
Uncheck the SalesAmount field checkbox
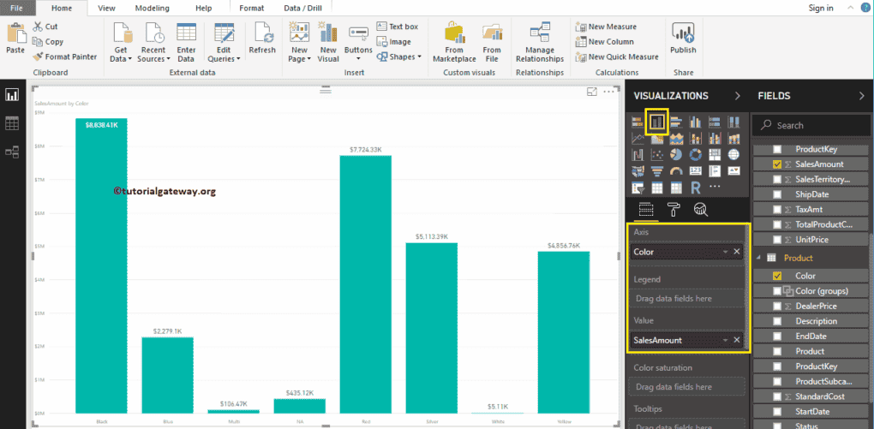coord(777,164)
